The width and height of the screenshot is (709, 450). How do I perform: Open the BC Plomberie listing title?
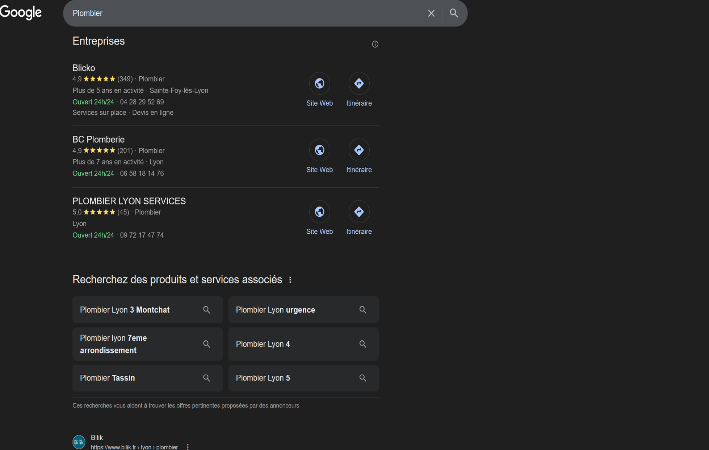pyautogui.click(x=98, y=139)
